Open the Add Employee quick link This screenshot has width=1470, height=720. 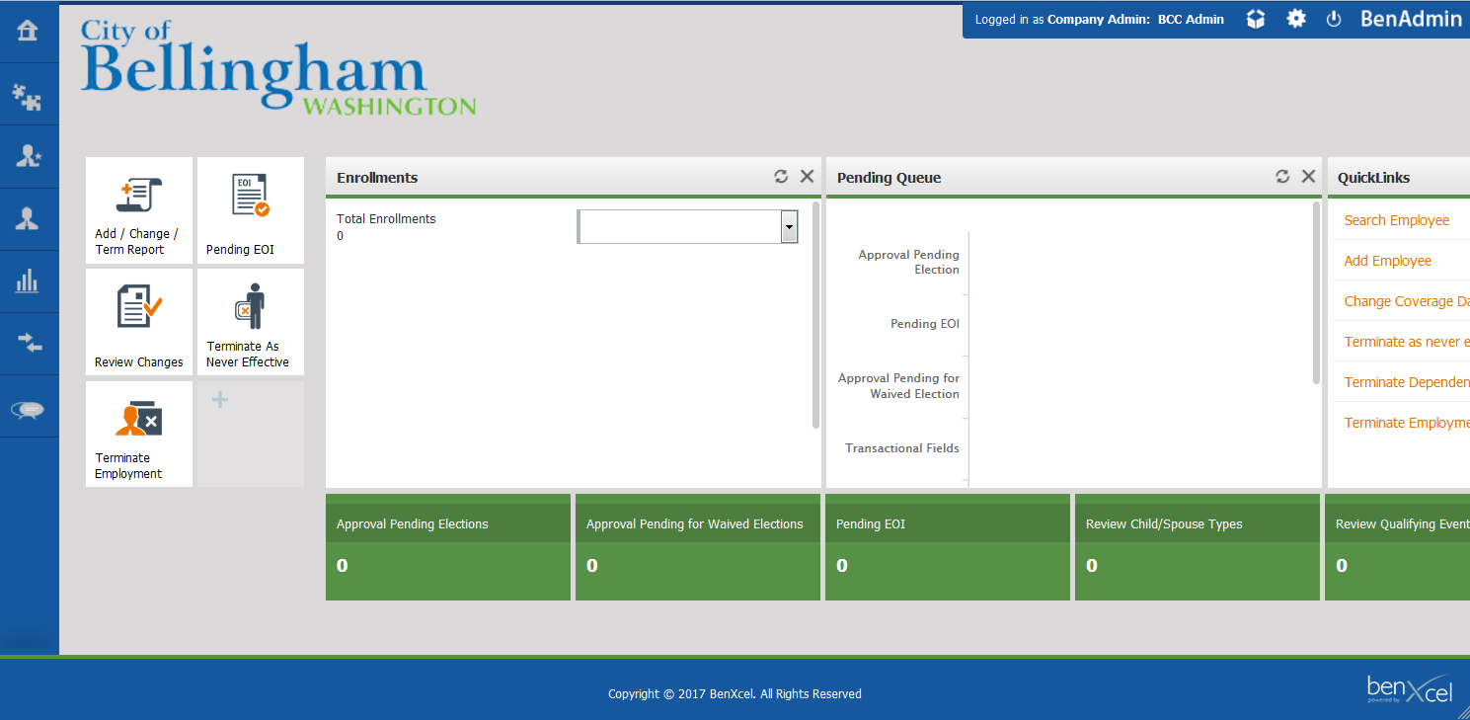point(1387,261)
